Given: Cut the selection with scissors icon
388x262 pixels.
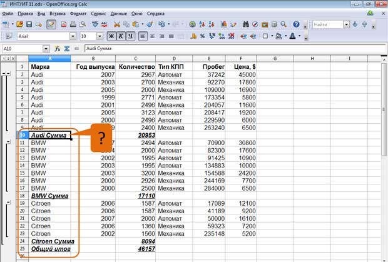Looking at the screenshot, I should click(x=117, y=24).
